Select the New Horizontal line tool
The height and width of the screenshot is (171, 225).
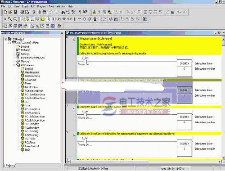click(x=80, y=19)
